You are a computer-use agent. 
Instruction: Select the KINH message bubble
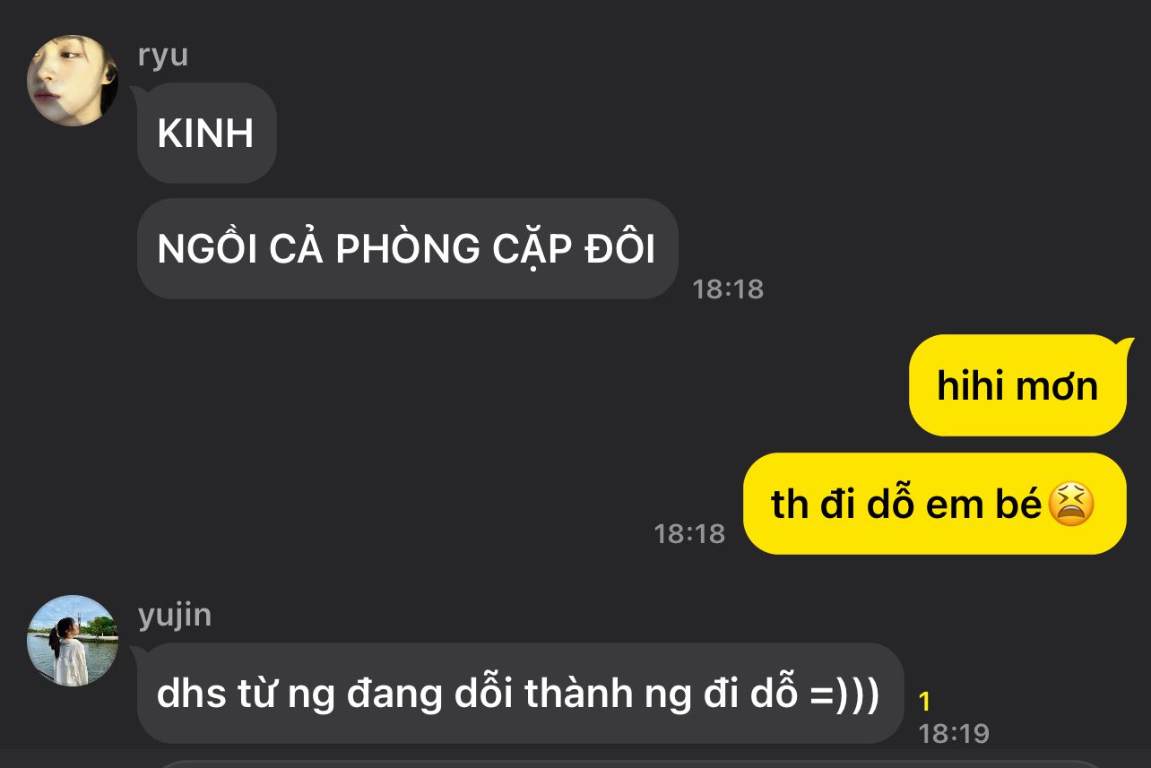206,133
